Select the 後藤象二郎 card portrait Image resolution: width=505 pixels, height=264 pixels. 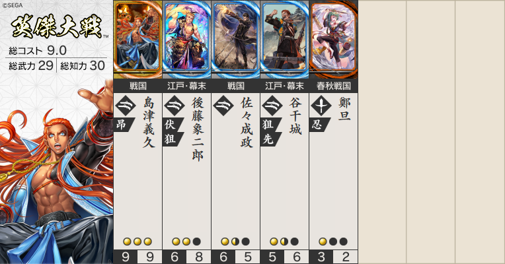186,39
